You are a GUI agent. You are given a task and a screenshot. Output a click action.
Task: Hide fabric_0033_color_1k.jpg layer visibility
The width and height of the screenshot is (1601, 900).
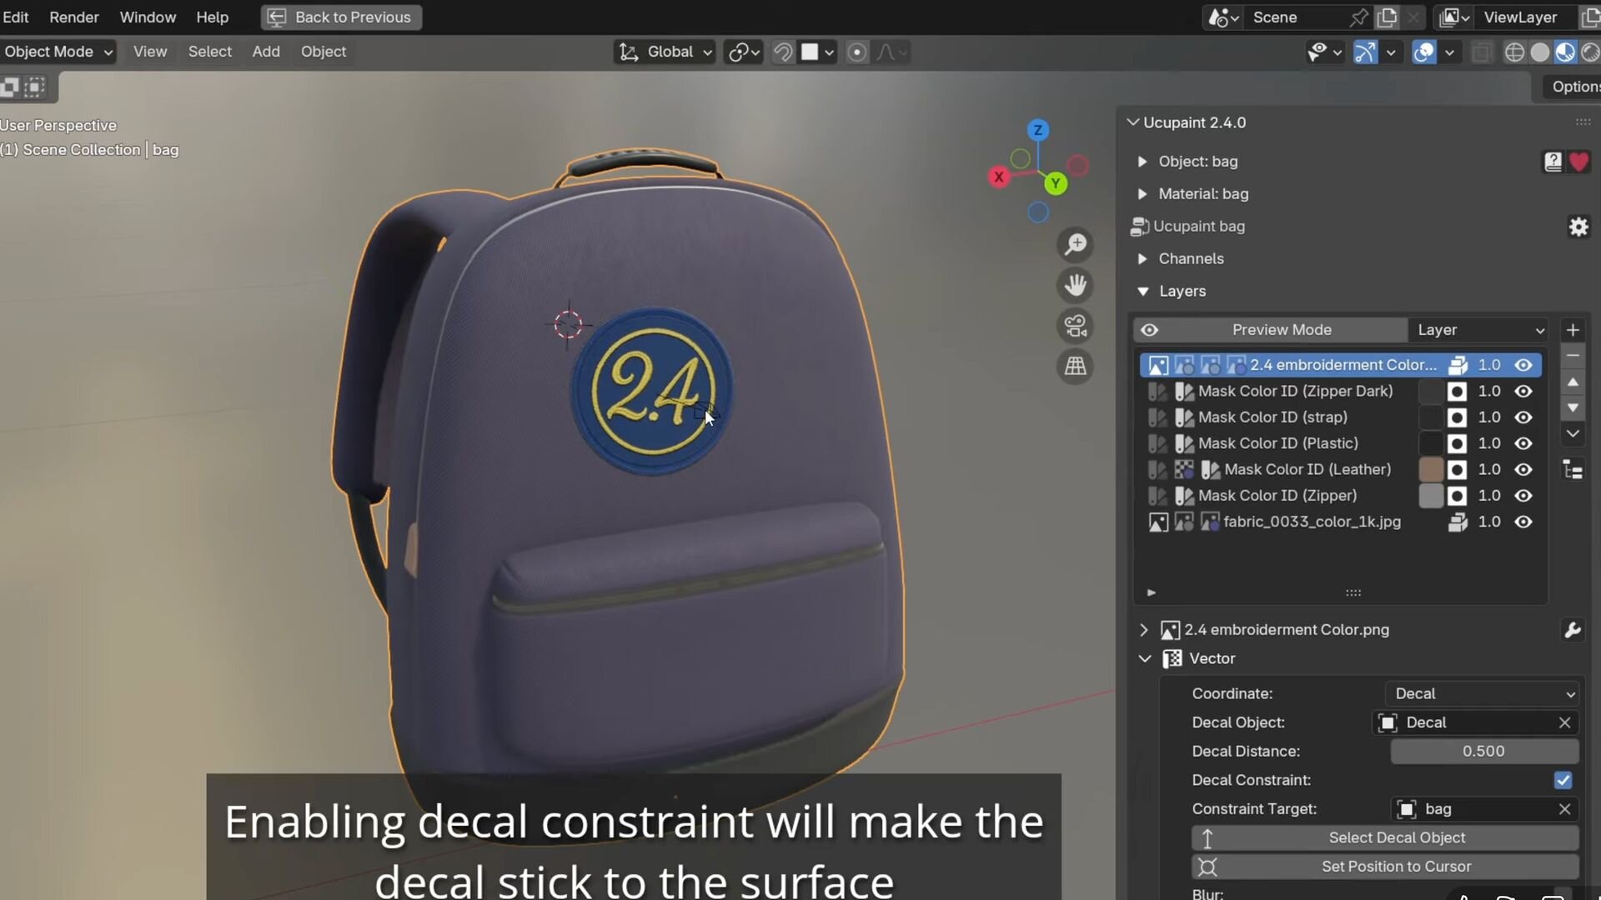1523,522
